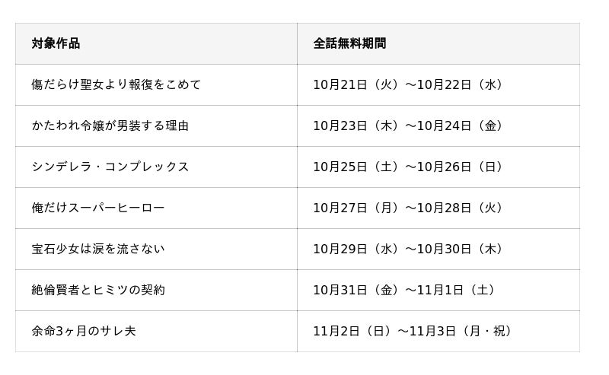The height and width of the screenshot is (375, 609).
Task: Click the title かたわれ令嬢が男装する理由
Action: [x=110, y=126]
